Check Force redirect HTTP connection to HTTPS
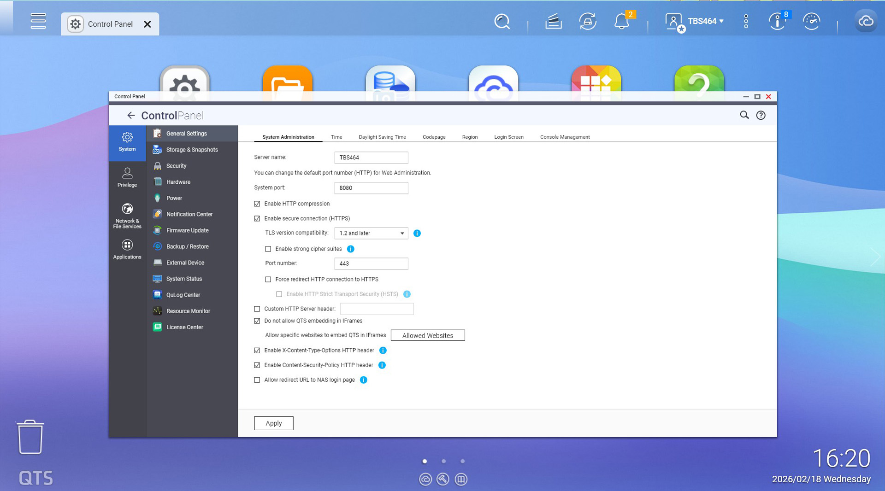 268,280
